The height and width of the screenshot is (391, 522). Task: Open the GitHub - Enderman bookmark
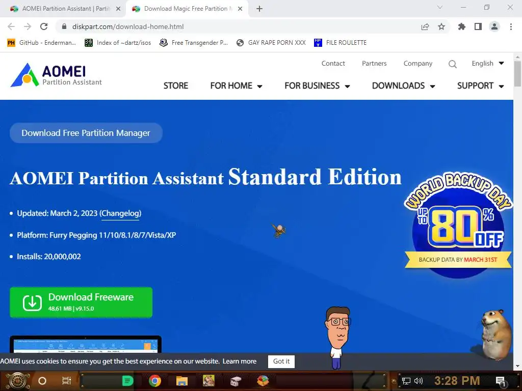point(42,43)
